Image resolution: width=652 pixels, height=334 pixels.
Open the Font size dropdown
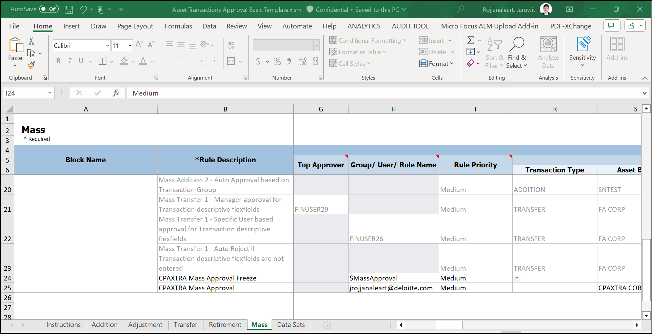click(x=129, y=45)
